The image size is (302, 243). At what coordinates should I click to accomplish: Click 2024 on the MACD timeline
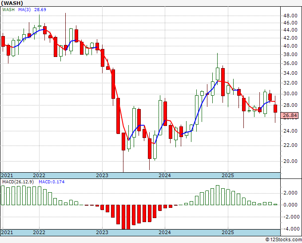(165, 232)
